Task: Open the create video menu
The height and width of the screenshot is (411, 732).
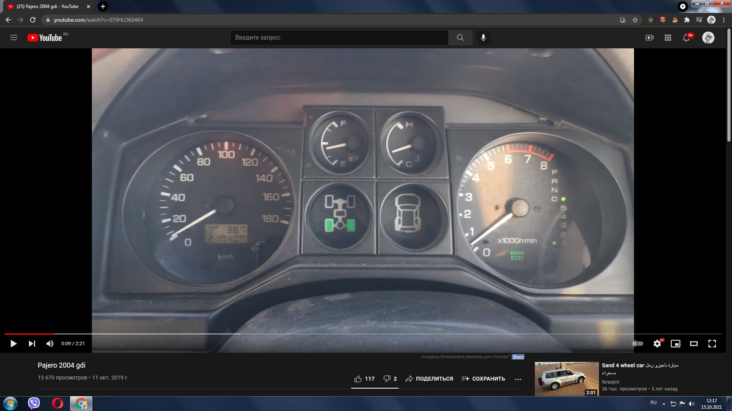Action: (650, 38)
